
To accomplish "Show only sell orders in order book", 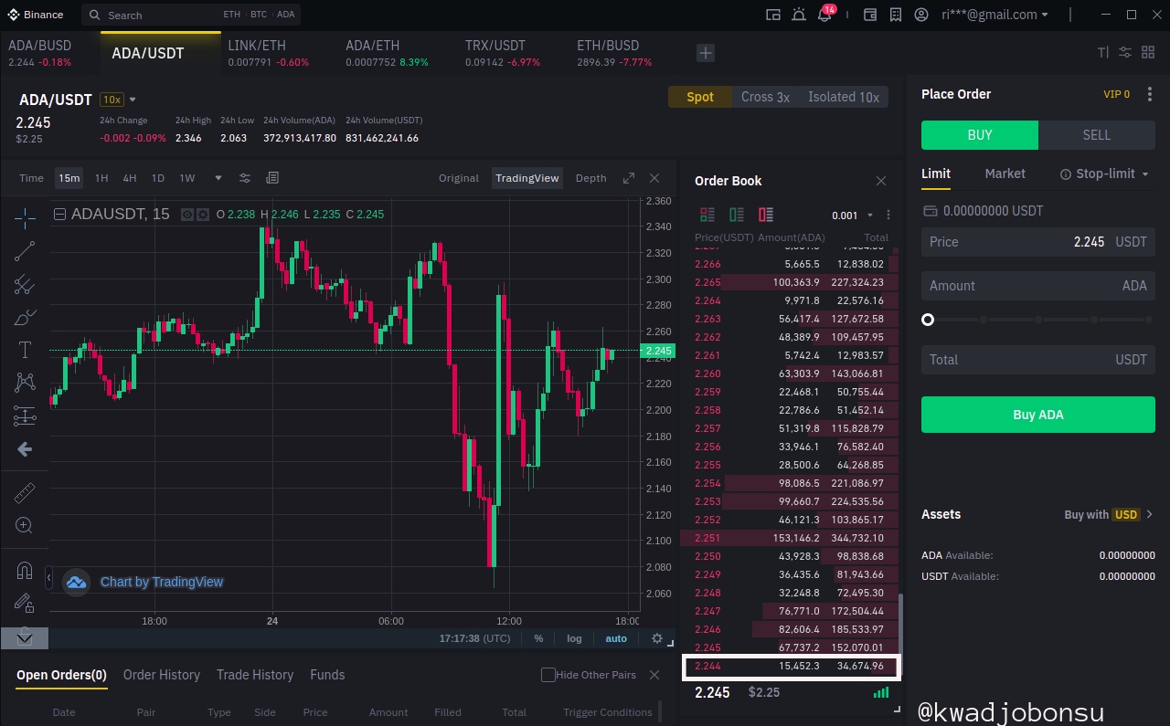I will pyautogui.click(x=766, y=215).
